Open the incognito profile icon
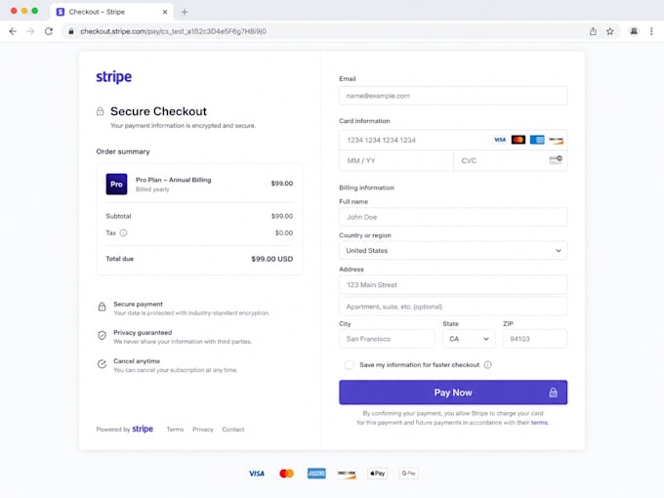The width and height of the screenshot is (664, 498). point(634,31)
